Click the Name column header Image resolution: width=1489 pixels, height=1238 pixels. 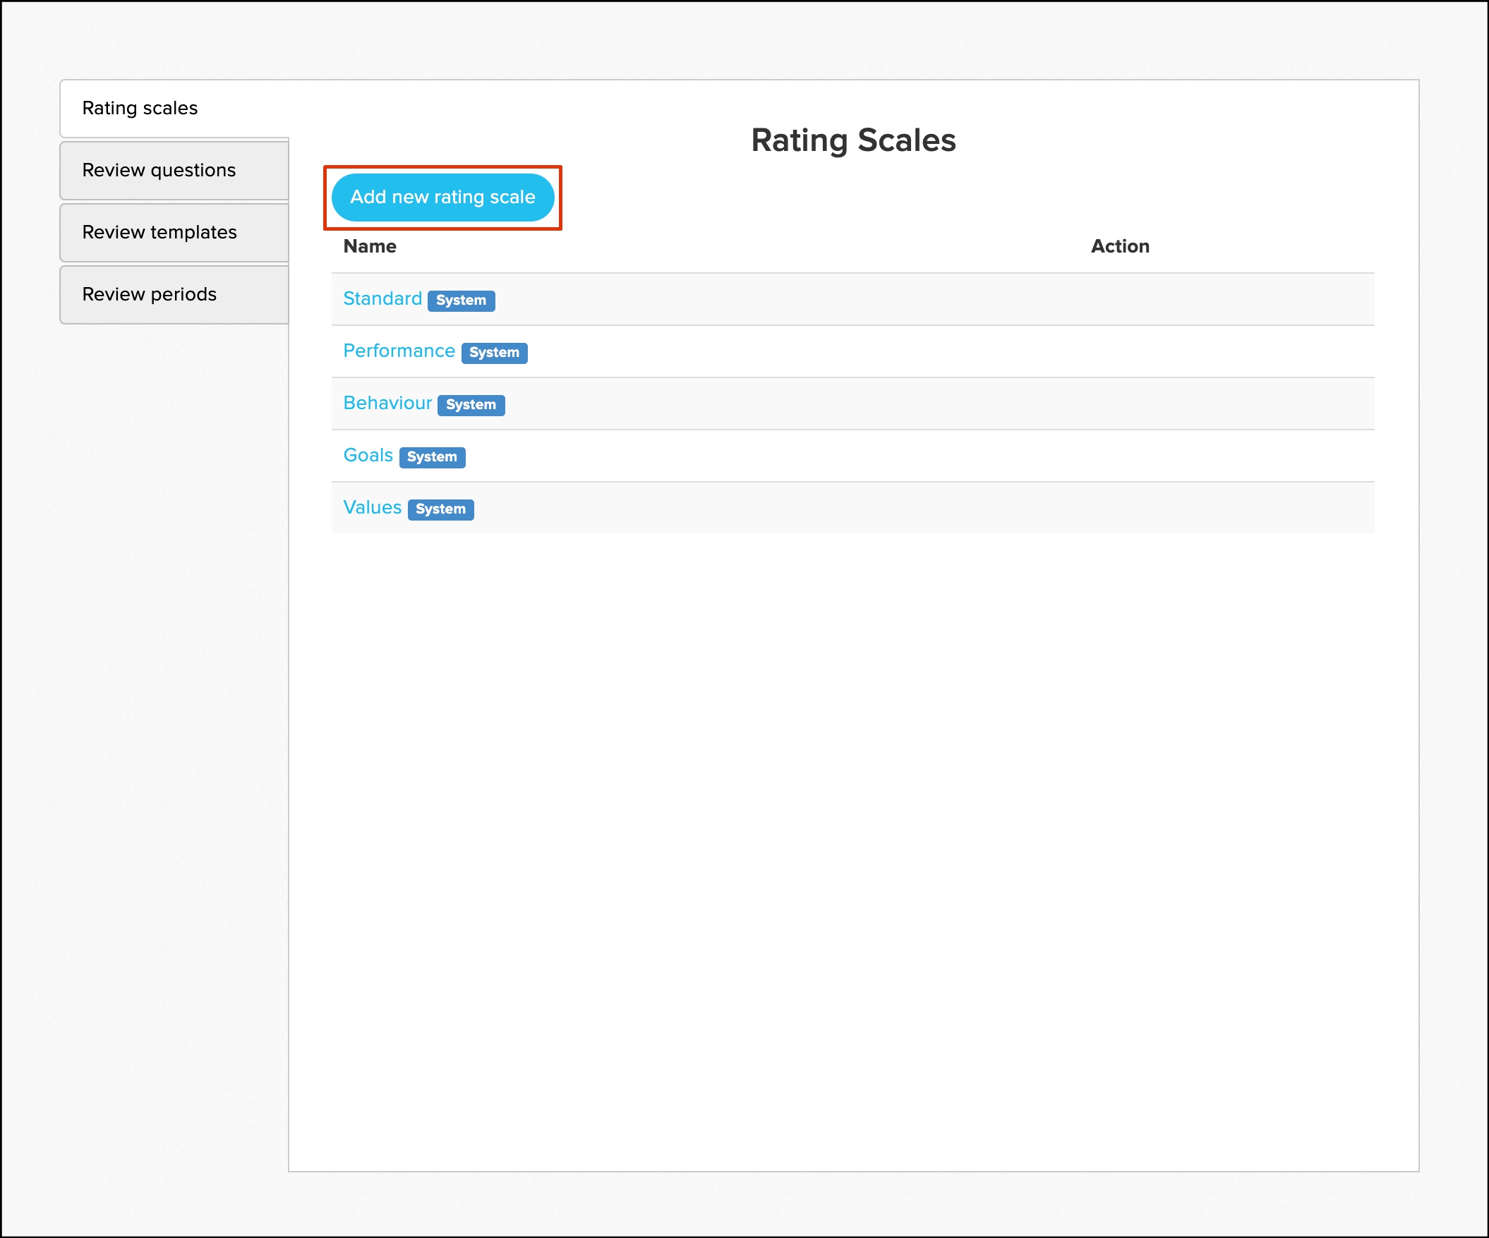369,247
